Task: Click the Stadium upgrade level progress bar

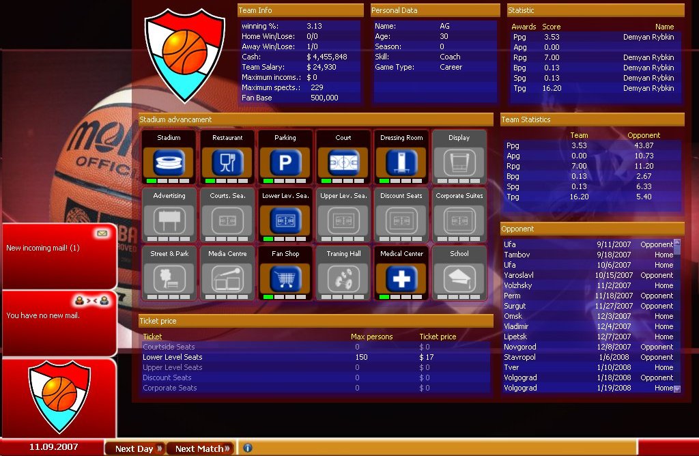Action: (169, 181)
